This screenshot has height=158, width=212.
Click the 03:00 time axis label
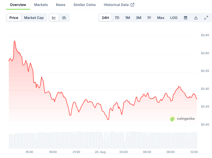[124, 152]
